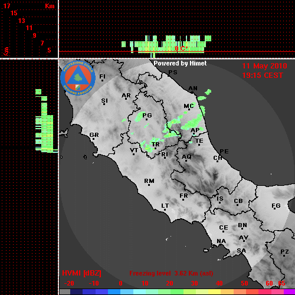Click the 'FI' city label on the map
The height and width of the screenshot is (295, 295).
pyautogui.click(x=103, y=77)
